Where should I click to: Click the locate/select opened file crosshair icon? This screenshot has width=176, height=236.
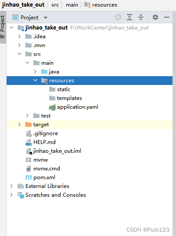click(118, 17)
